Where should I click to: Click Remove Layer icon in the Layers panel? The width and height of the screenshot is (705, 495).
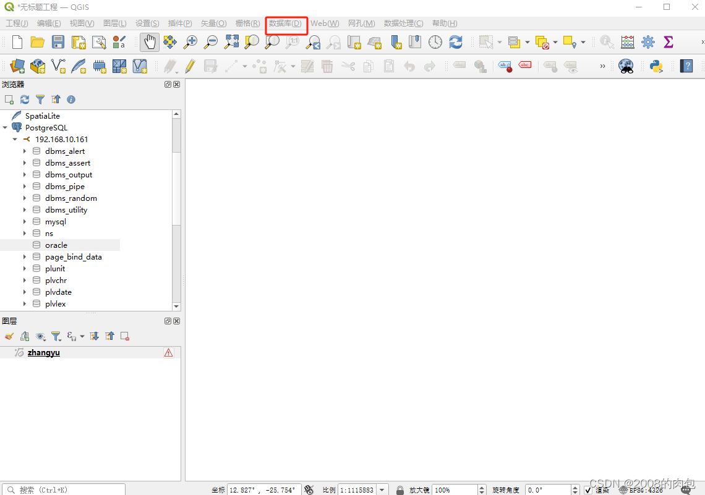click(125, 336)
